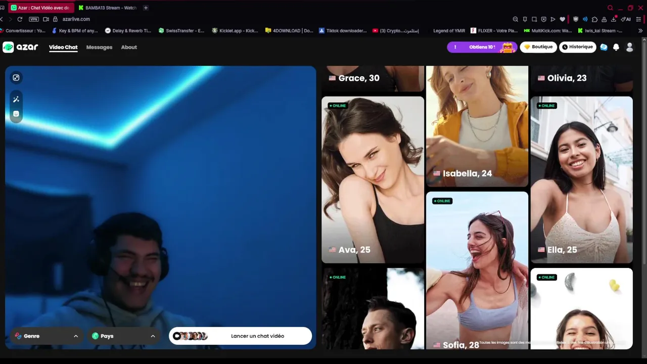This screenshot has width=647, height=364.
Task: Open the face filter mask icon
Action: point(16,114)
